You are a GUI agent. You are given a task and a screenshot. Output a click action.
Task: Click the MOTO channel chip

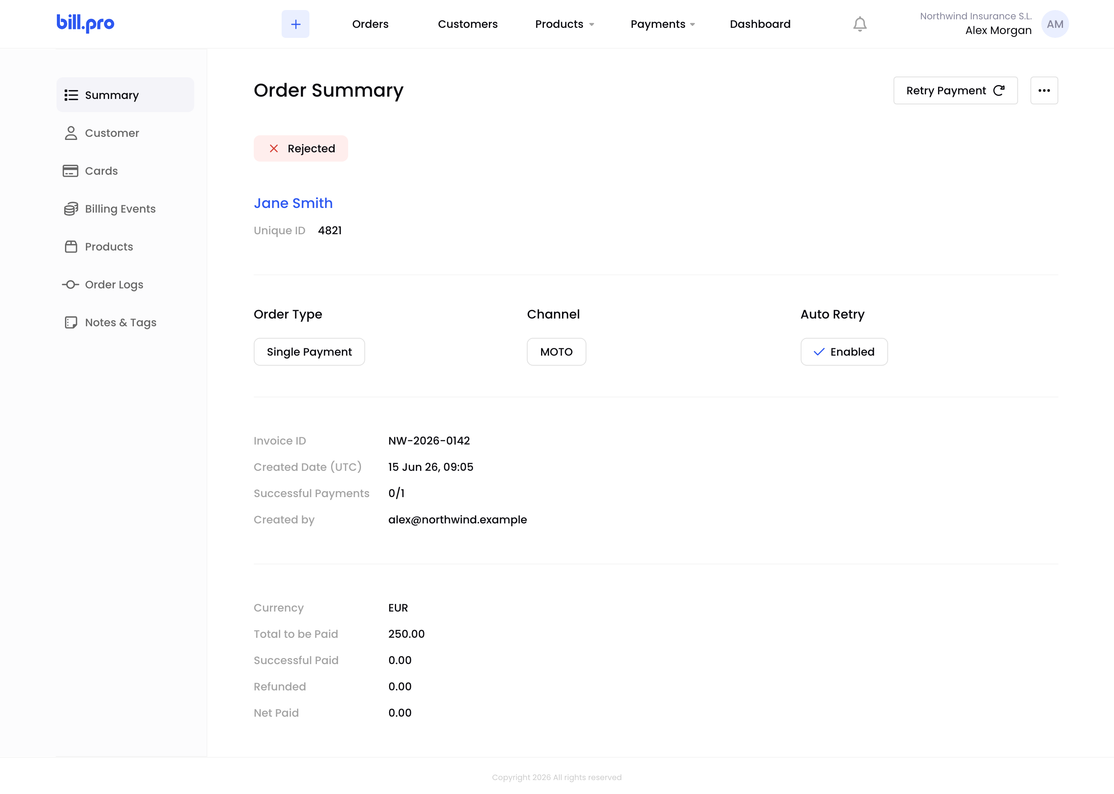(556, 352)
